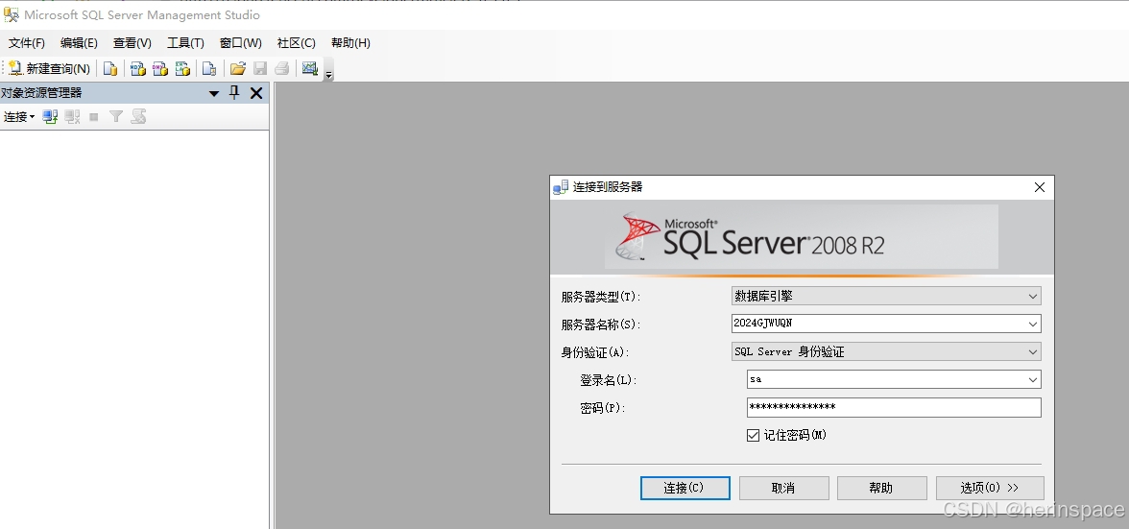Uncheck the 记住密码 checkbox
The height and width of the screenshot is (529, 1129).
[x=753, y=436]
